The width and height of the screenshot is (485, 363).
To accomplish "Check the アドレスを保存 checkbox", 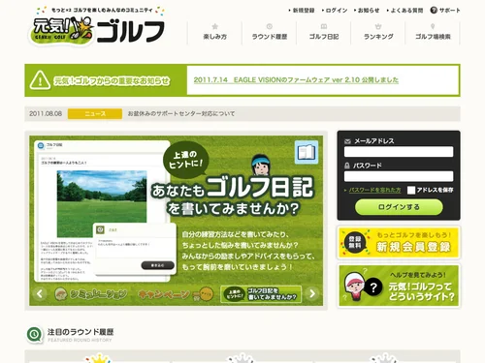I will (411, 190).
